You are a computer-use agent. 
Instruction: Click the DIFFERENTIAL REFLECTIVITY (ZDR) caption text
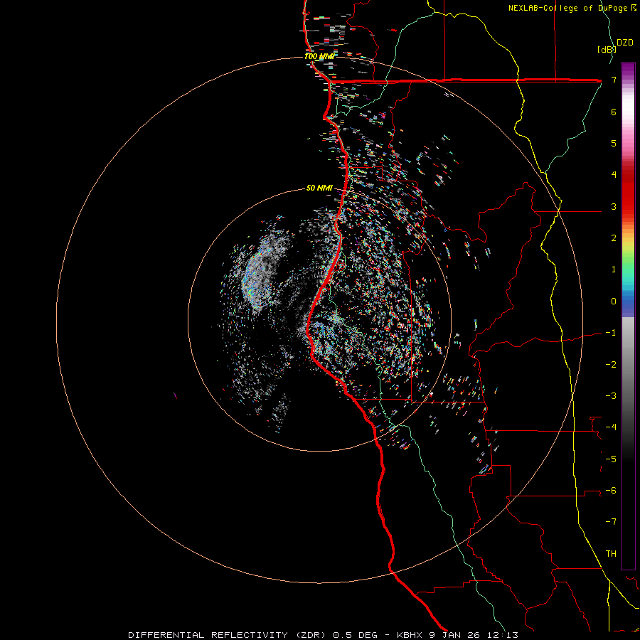tap(228, 635)
